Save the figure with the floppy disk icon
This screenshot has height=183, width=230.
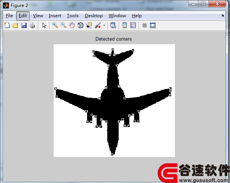pyautogui.click(x=24, y=25)
